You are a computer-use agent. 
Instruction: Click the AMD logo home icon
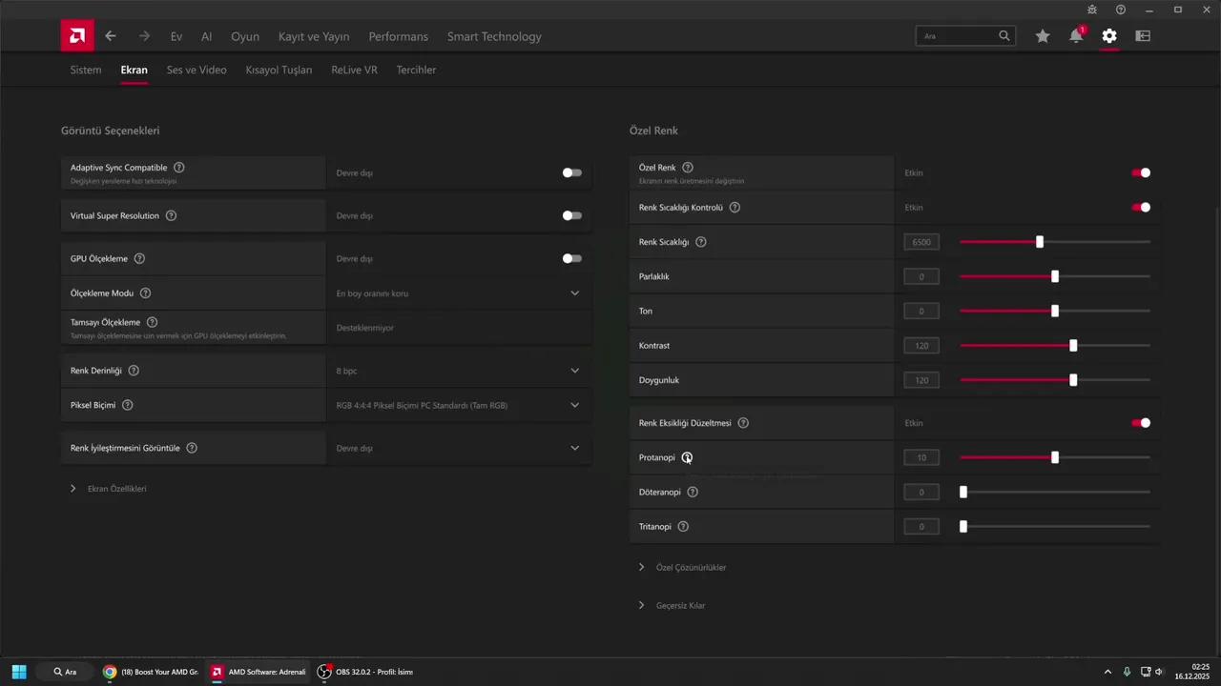(77, 36)
